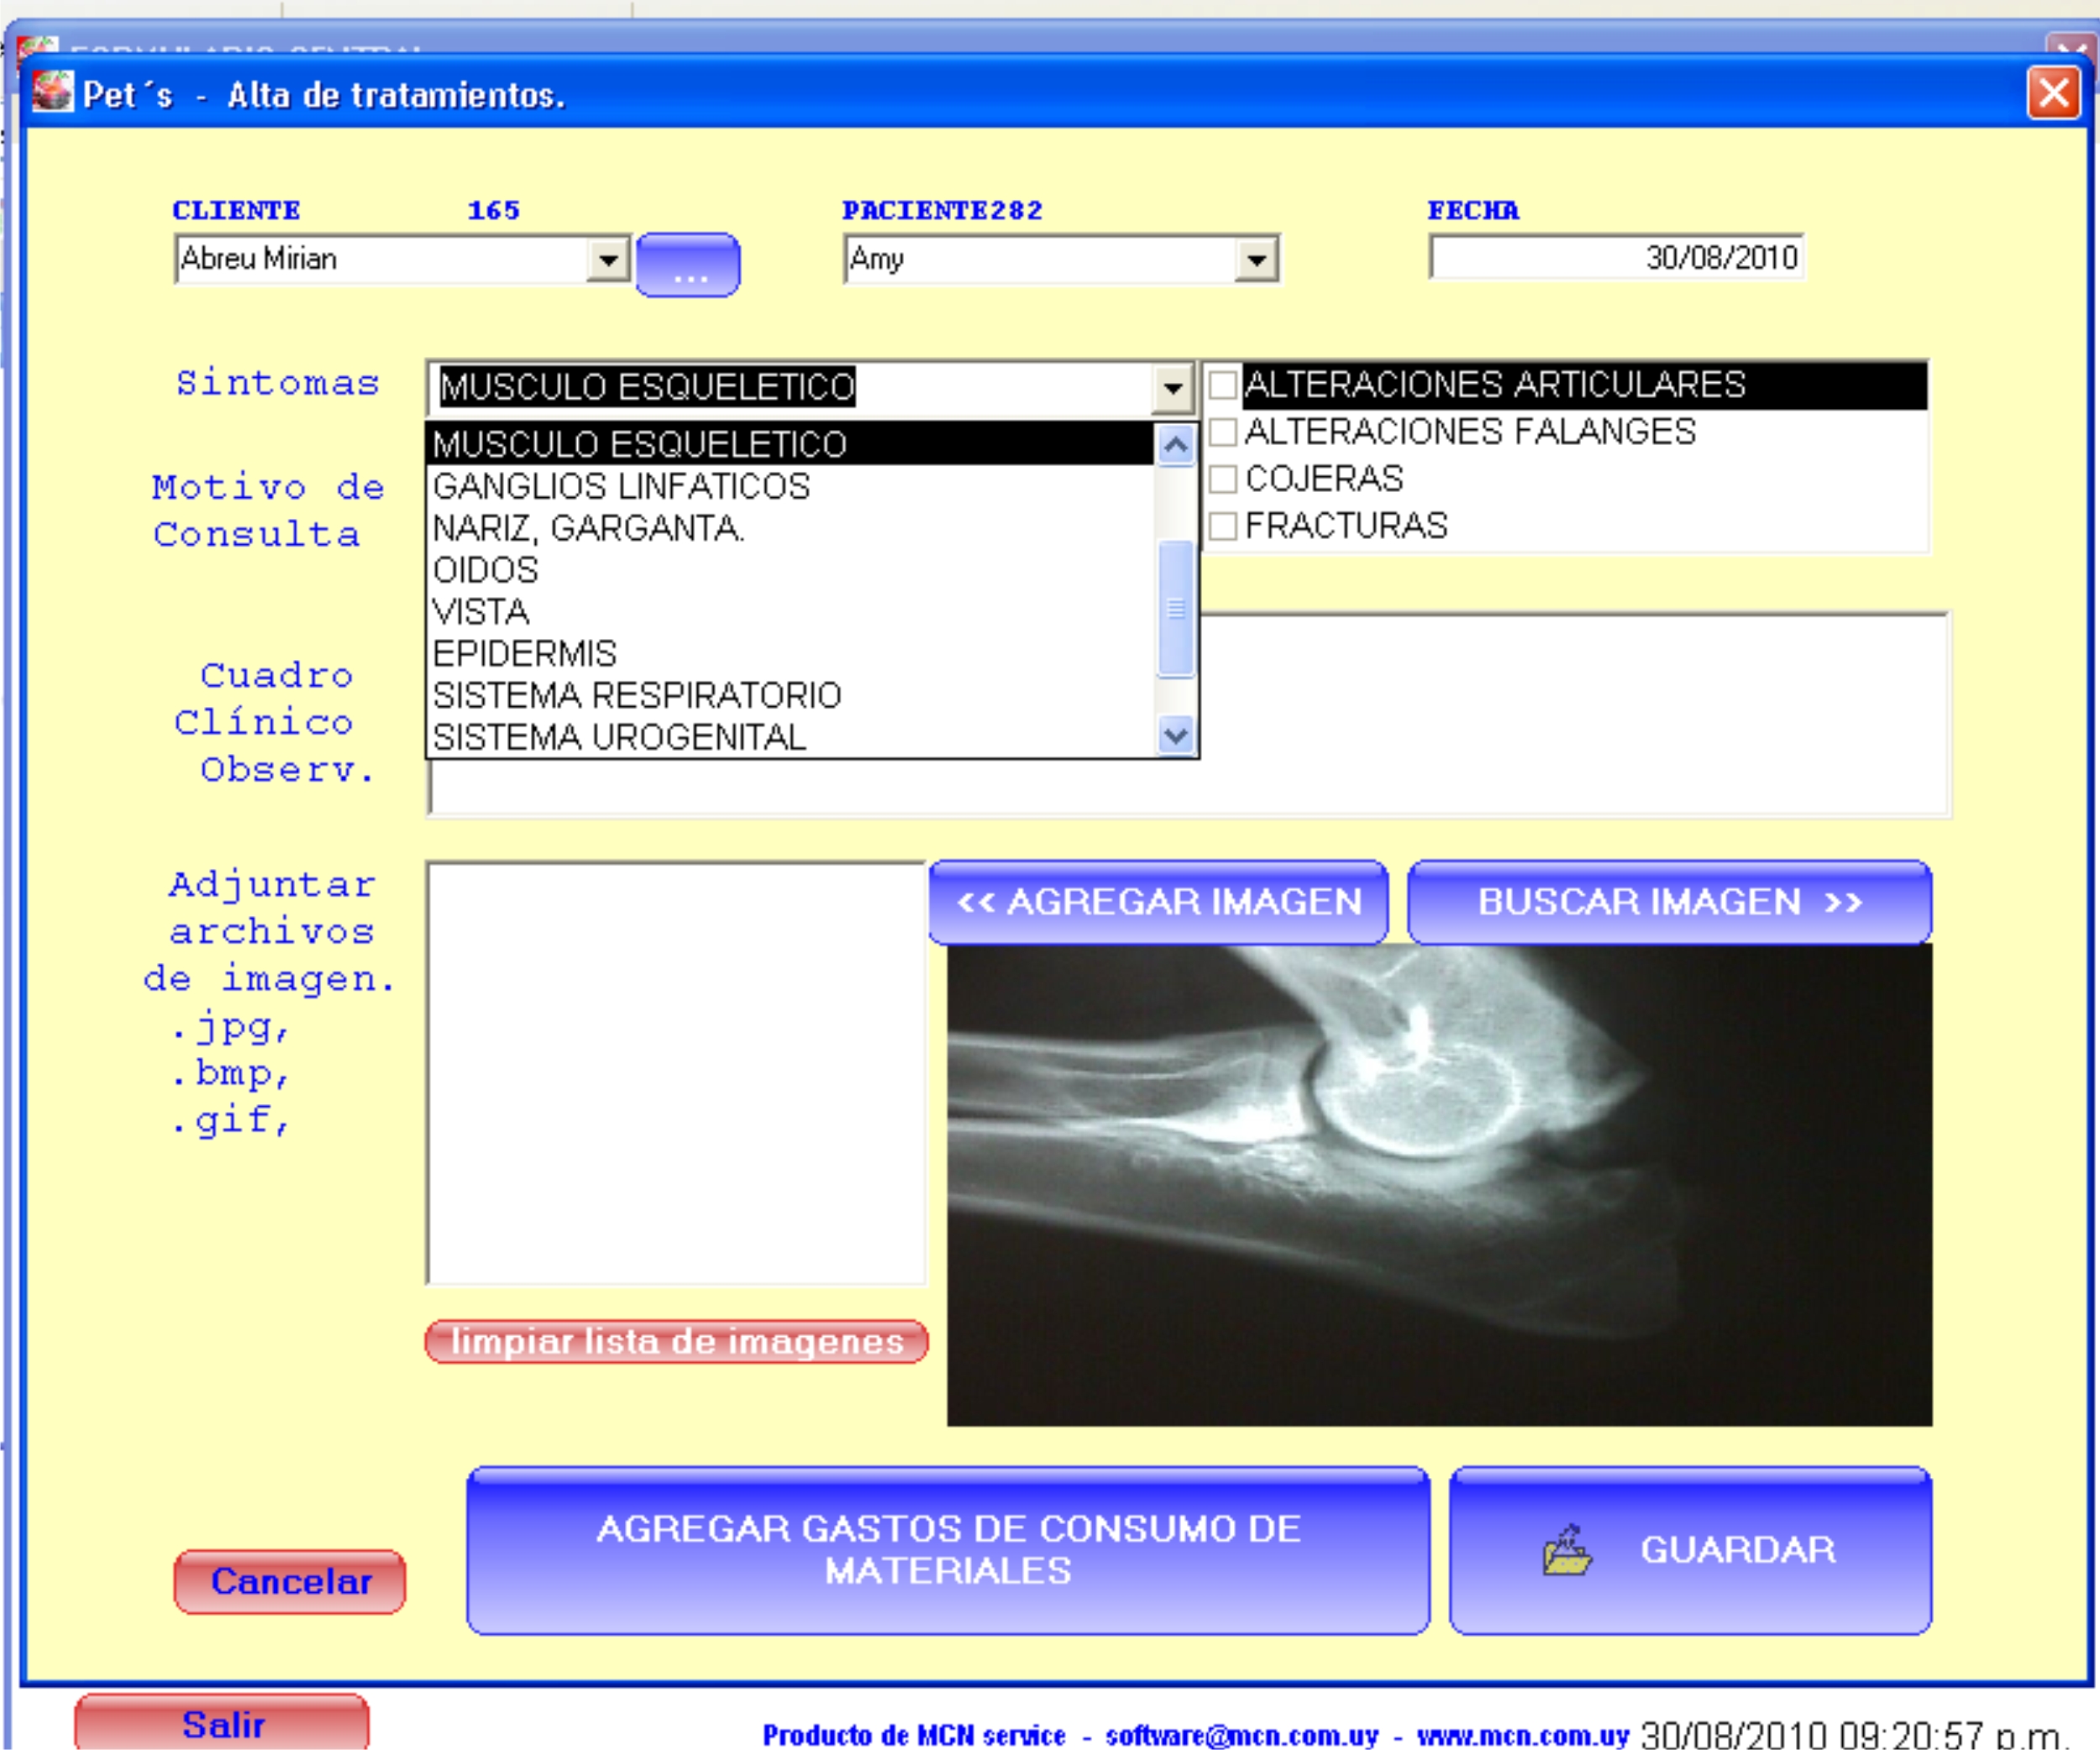The height and width of the screenshot is (1750, 2100).
Task: Click the X-ray image preview
Action: pos(1439,1184)
